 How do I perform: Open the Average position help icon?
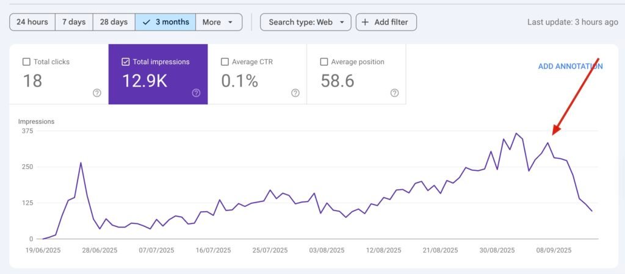click(x=394, y=93)
